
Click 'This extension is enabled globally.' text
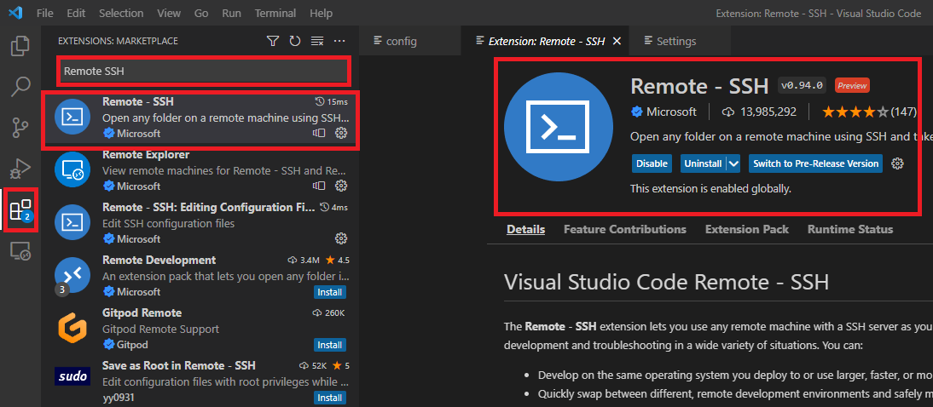point(710,189)
